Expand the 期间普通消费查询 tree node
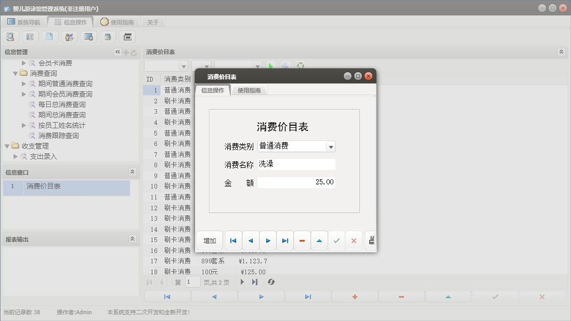 (23, 84)
